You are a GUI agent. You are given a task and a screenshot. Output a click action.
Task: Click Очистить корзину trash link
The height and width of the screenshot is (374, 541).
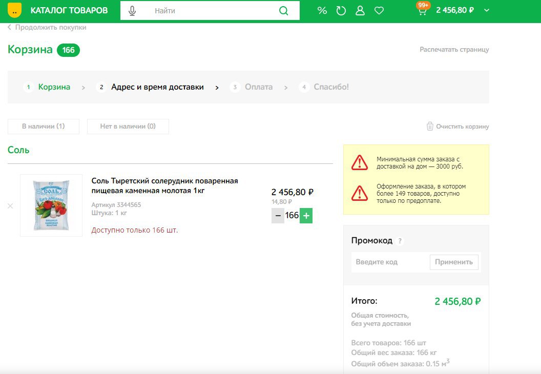pyautogui.click(x=457, y=126)
